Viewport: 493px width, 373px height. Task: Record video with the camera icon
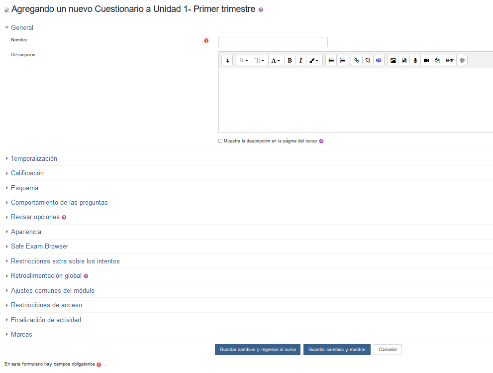[426, 60]
